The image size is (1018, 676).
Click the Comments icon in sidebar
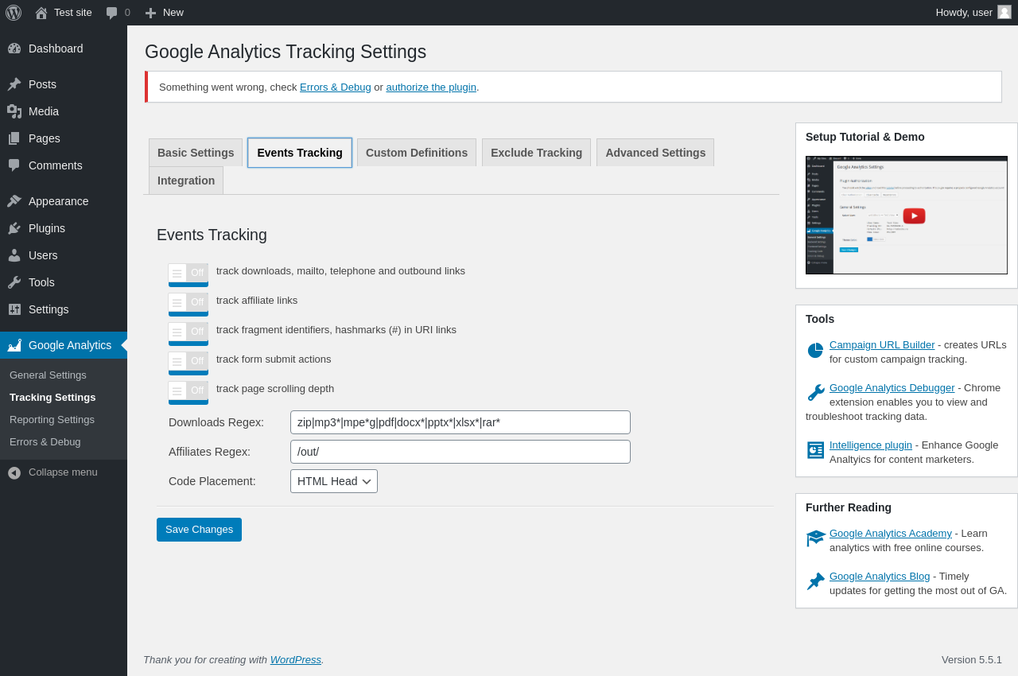14,165
